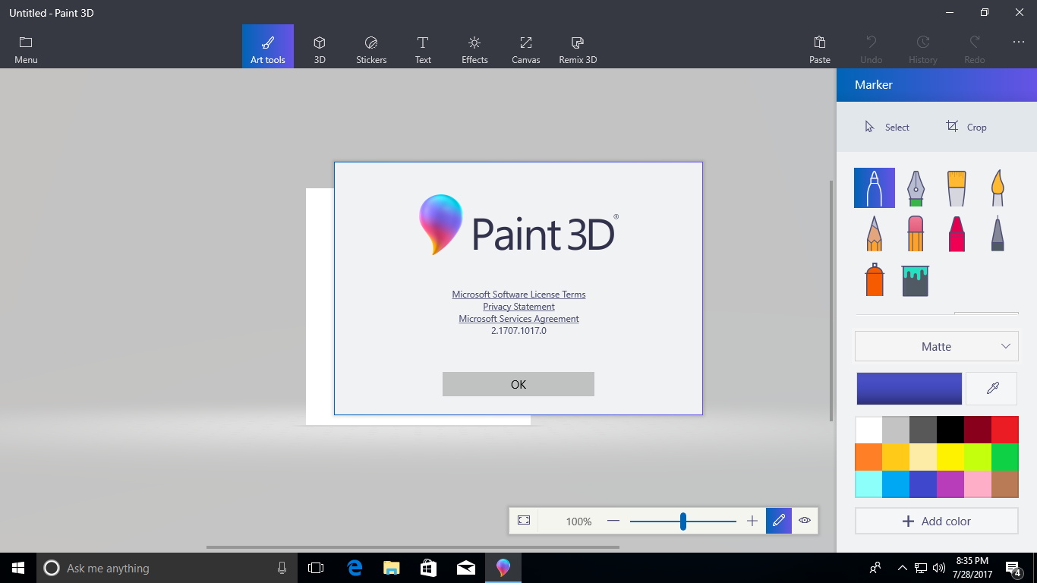Open Microsoft Services Agreement link
This screenshot has width=1037, height=583.
pyautogui.click(x=518, y=319)
